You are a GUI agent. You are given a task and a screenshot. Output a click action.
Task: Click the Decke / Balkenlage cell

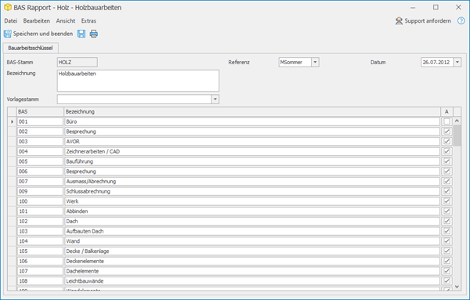[x=252, y=251]
